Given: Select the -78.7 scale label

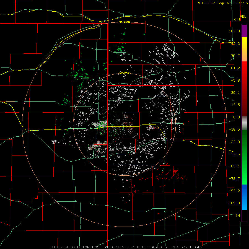Looking at the screenshot, I should 234,179.
